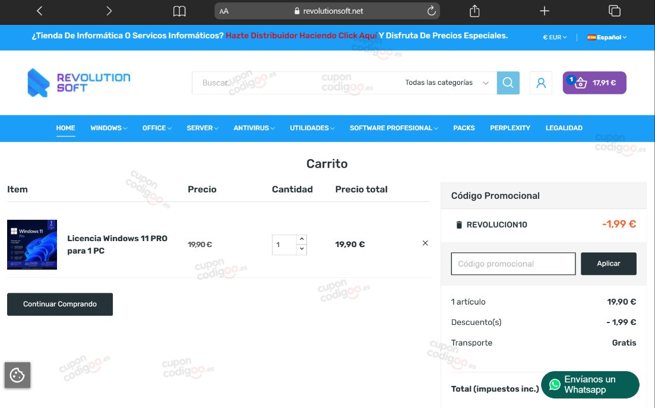
Task: Open the cookie settings icon
Action: click(17, 375)
